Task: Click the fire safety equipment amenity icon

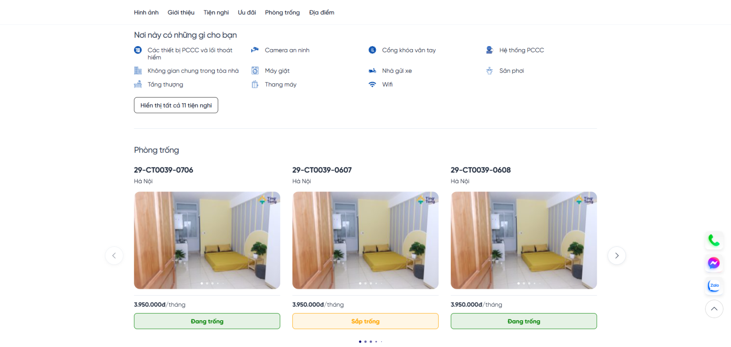Action: tap(138, 50)
